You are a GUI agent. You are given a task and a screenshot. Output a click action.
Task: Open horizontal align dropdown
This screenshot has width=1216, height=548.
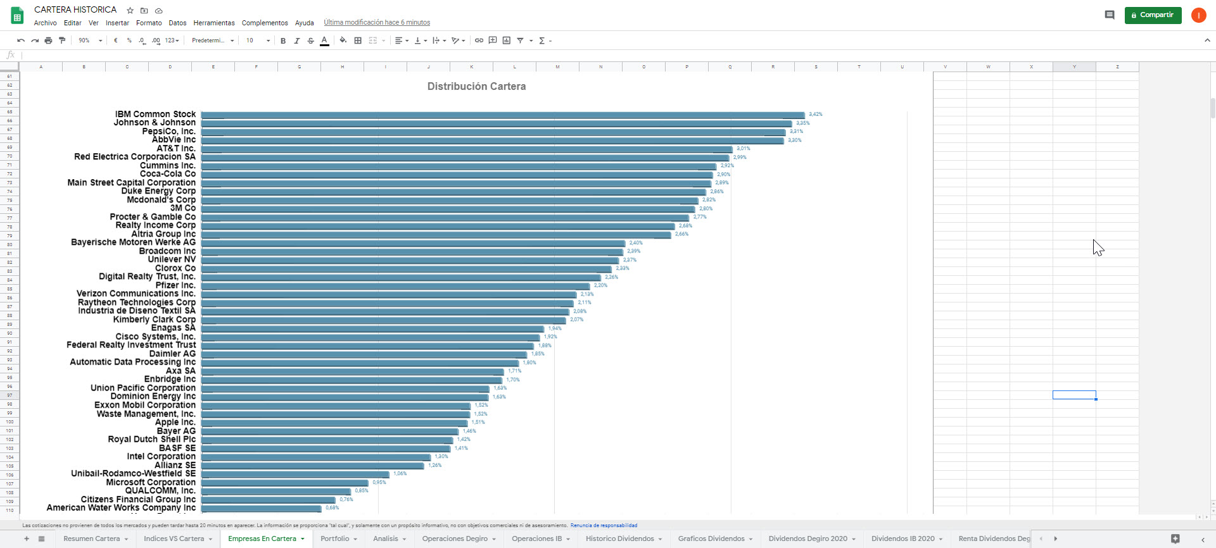[x=402, y=40]
